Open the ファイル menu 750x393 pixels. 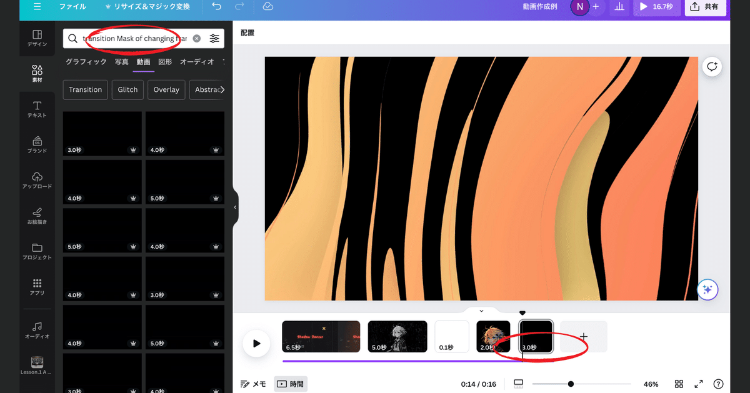coord(72,7)
